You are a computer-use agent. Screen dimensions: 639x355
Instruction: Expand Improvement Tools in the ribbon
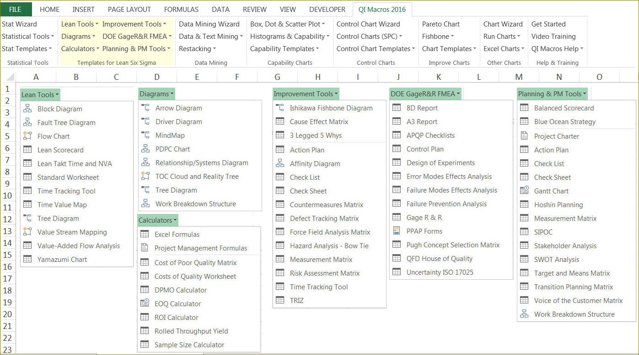[x=134, y=24]
